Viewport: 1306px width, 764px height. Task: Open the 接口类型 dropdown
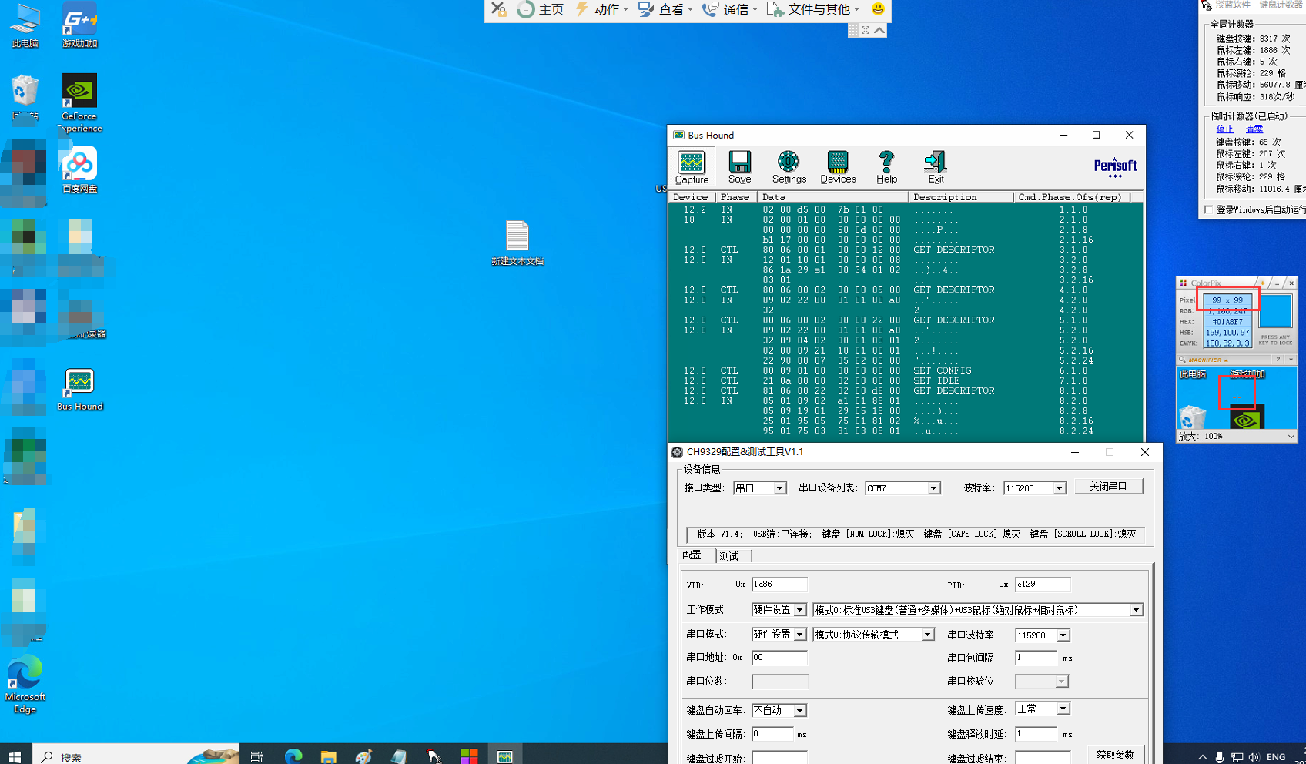pyautogui.click(x=779, y=488)
